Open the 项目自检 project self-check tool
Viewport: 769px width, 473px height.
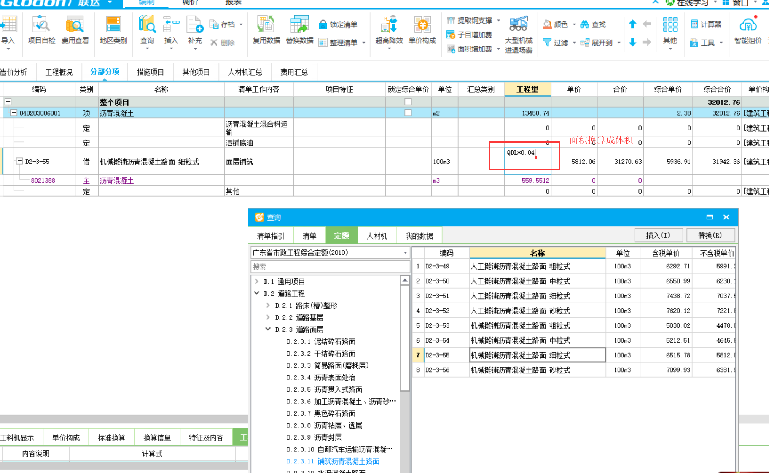pos(41,30)
